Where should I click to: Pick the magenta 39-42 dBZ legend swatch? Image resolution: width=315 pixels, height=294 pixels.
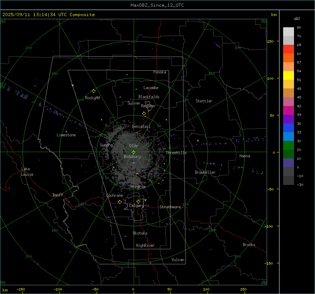point(288,110)
